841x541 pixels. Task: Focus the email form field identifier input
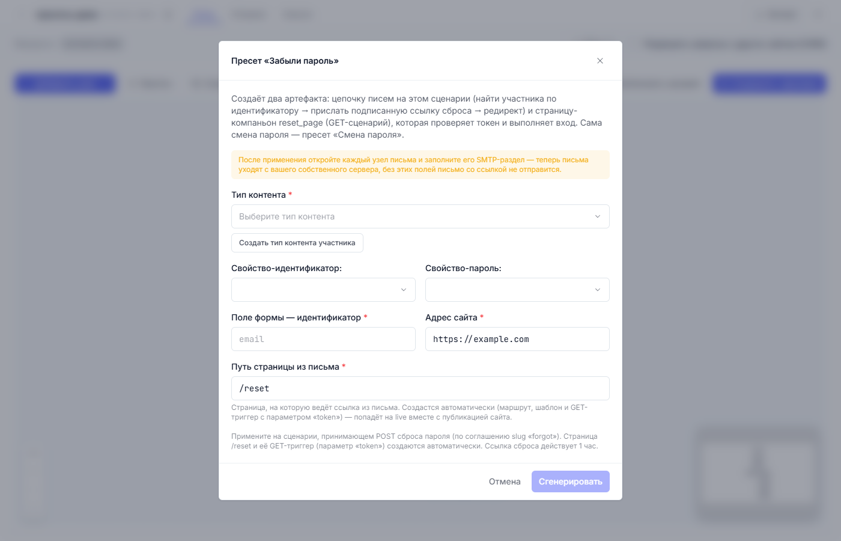[323, 339]
